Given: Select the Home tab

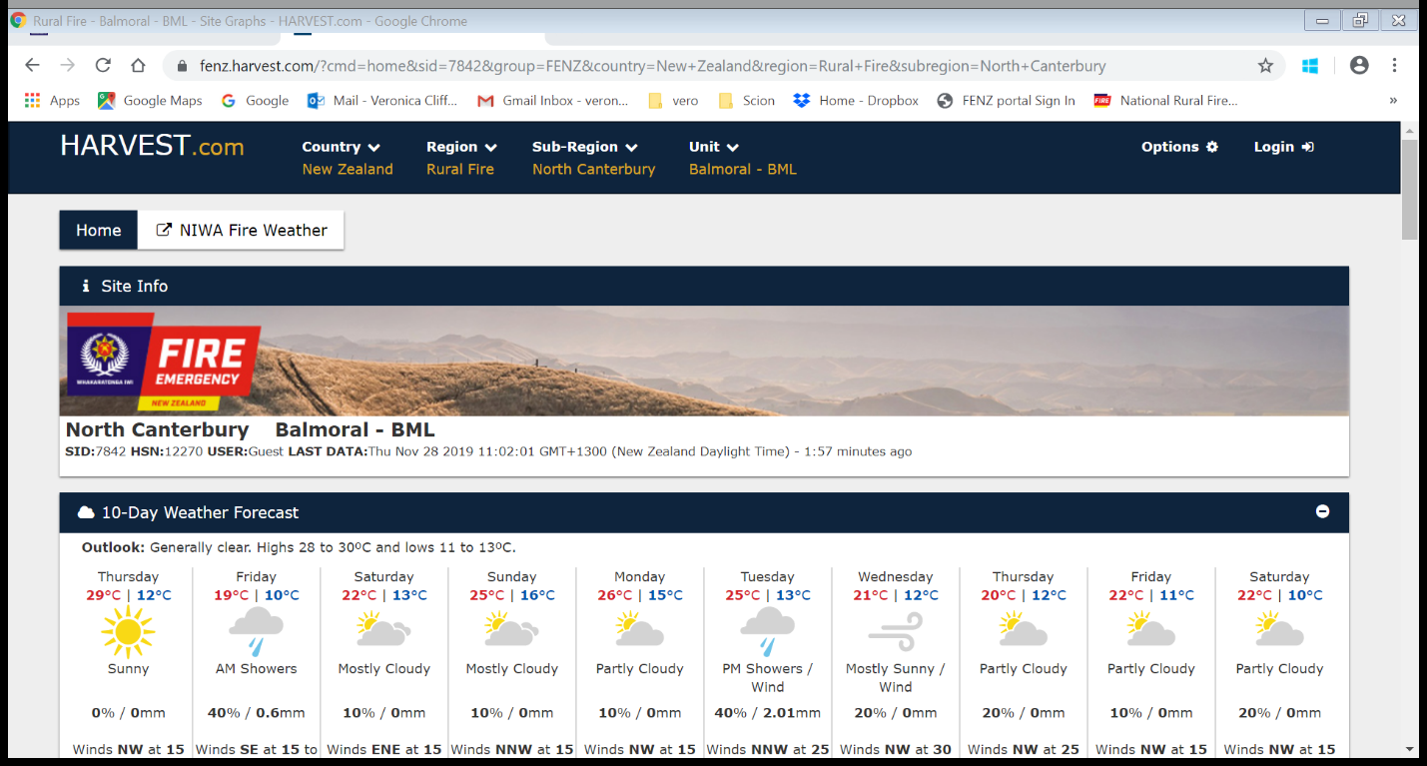Looking at the screenshot, I should [99, 230].
